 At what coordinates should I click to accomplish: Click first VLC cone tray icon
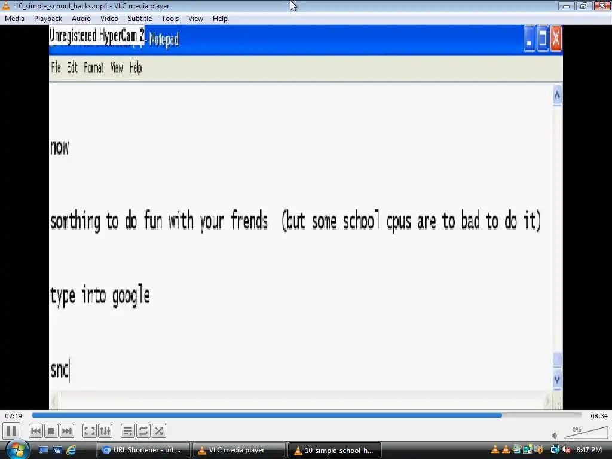(x=495, y=449)
